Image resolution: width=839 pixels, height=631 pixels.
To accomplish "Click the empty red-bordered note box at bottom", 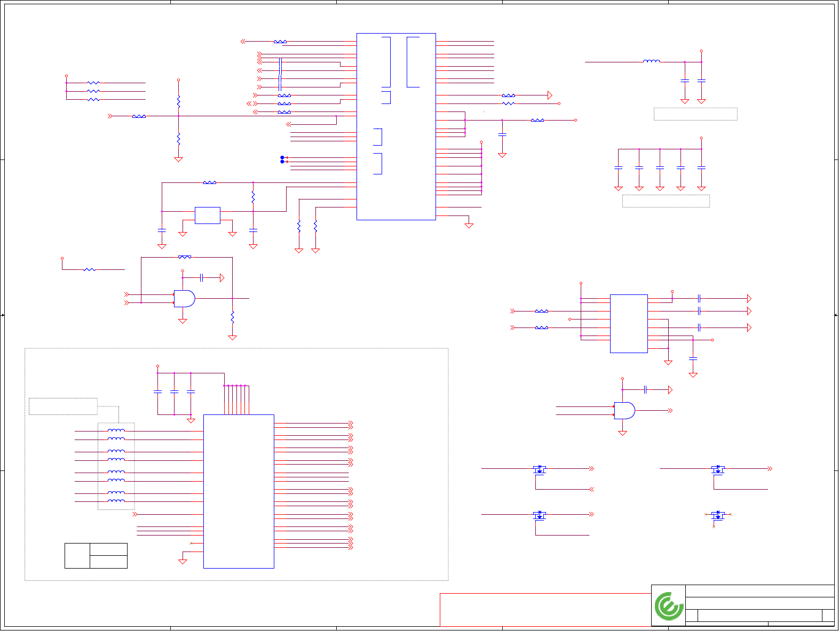I will 545,610.
